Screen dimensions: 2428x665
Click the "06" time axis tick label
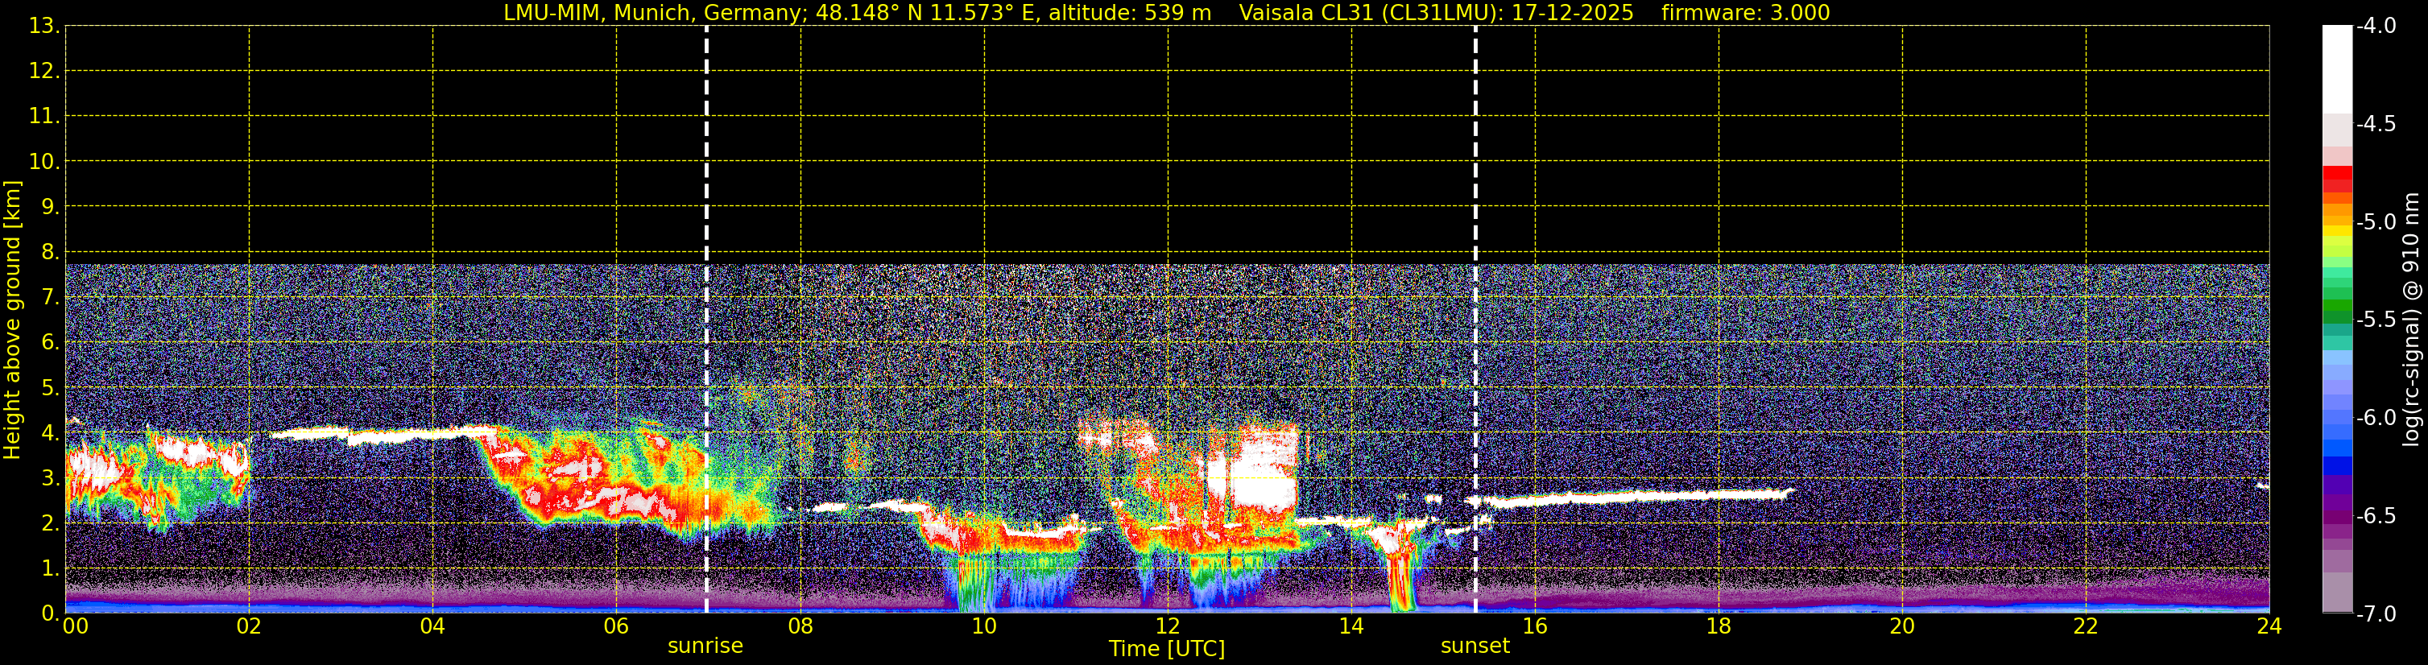point(616,626)
